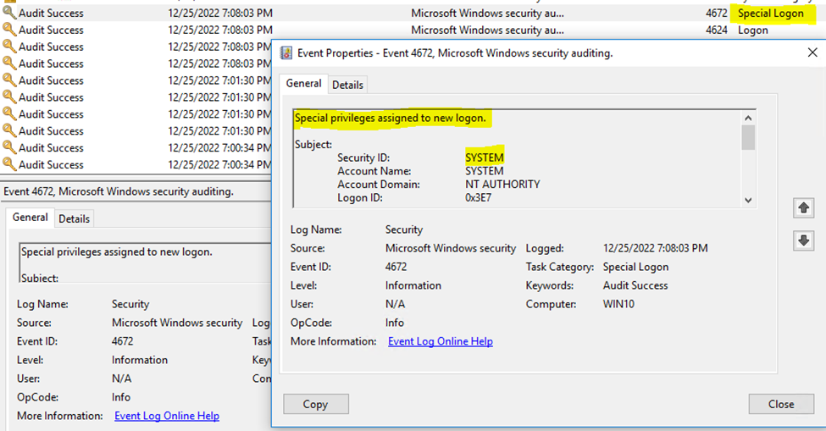Click scroll-down arrow in event description box
826x431 pixels.
click(x=748, y=200)
